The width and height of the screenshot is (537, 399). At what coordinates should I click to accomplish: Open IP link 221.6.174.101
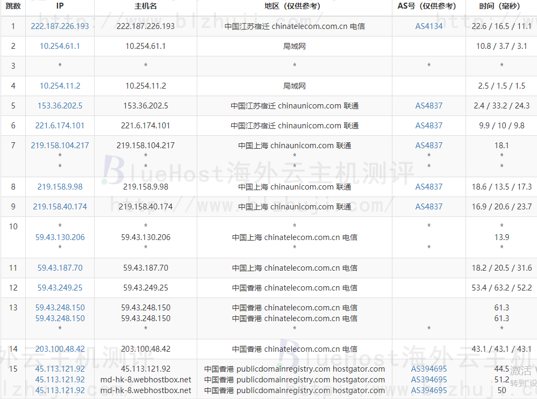point(60,125)
